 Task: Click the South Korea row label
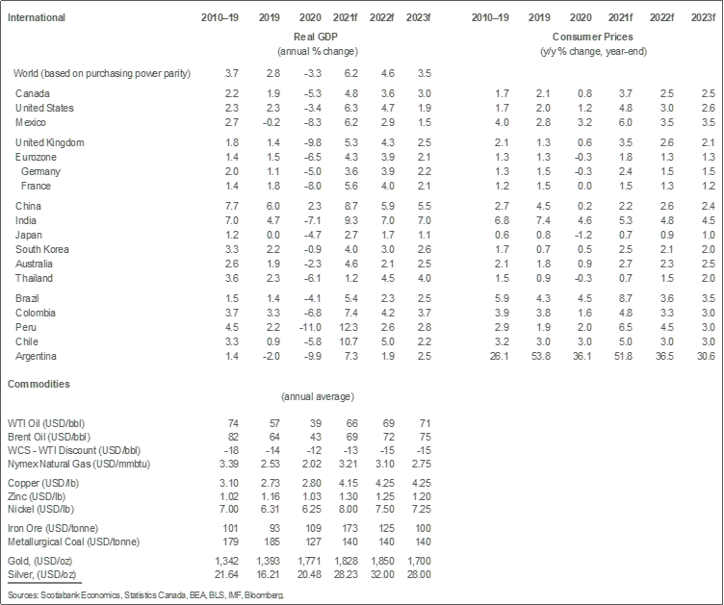point(42,249)
